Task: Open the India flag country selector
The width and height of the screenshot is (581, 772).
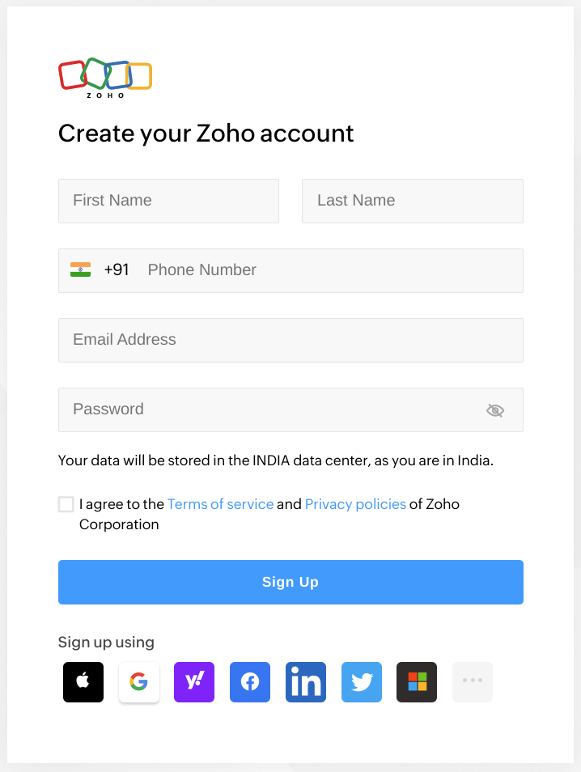Action: coord(80,269)
